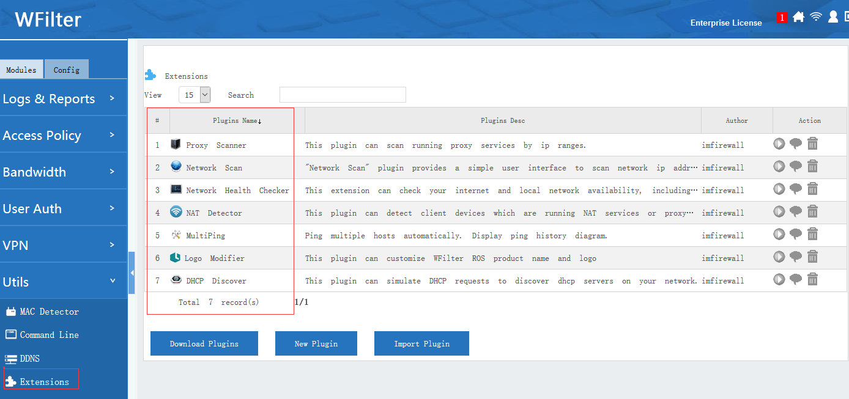Image resolution: width=849 pixels, height=399 pixels.
Task: Click the Plugins Desc column header
Action: point(503,120)
